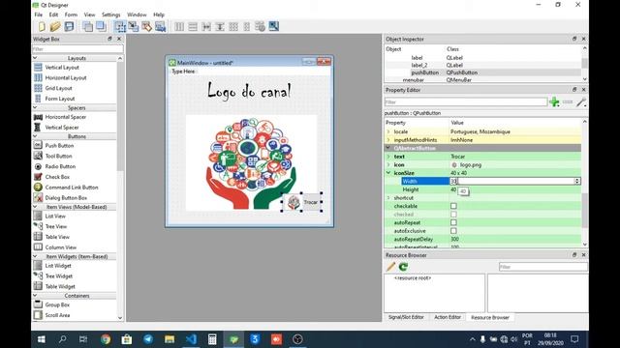Viewport: 620px width, 348px height.
Task: Click the Open Form folder icon
Action: pos(55,26)
